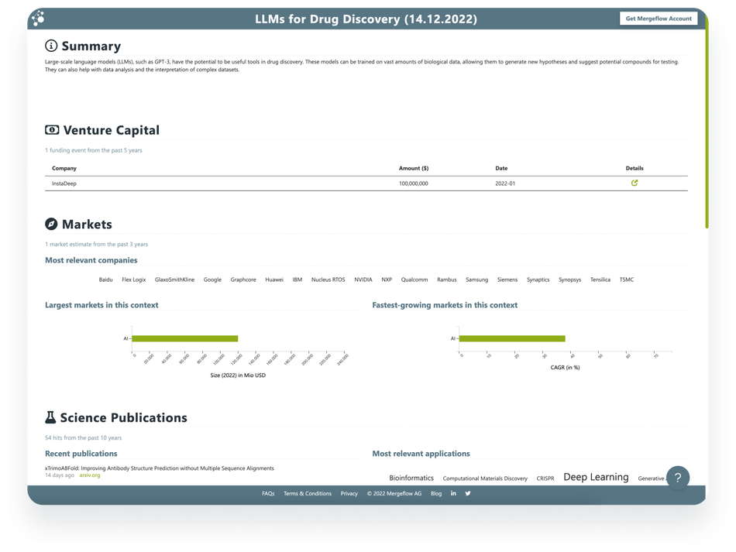Viewport: 736px width, 552px height.
Task: Click 1 market estimate from past 3 years
Action: click(96, 244)
